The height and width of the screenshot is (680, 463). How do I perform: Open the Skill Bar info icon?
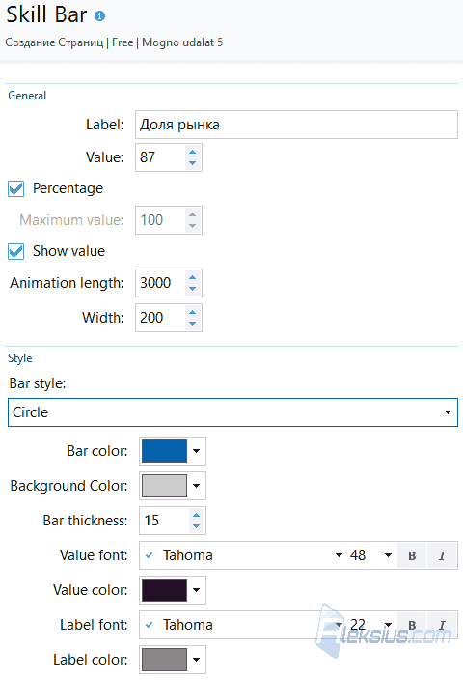point(99,16)
